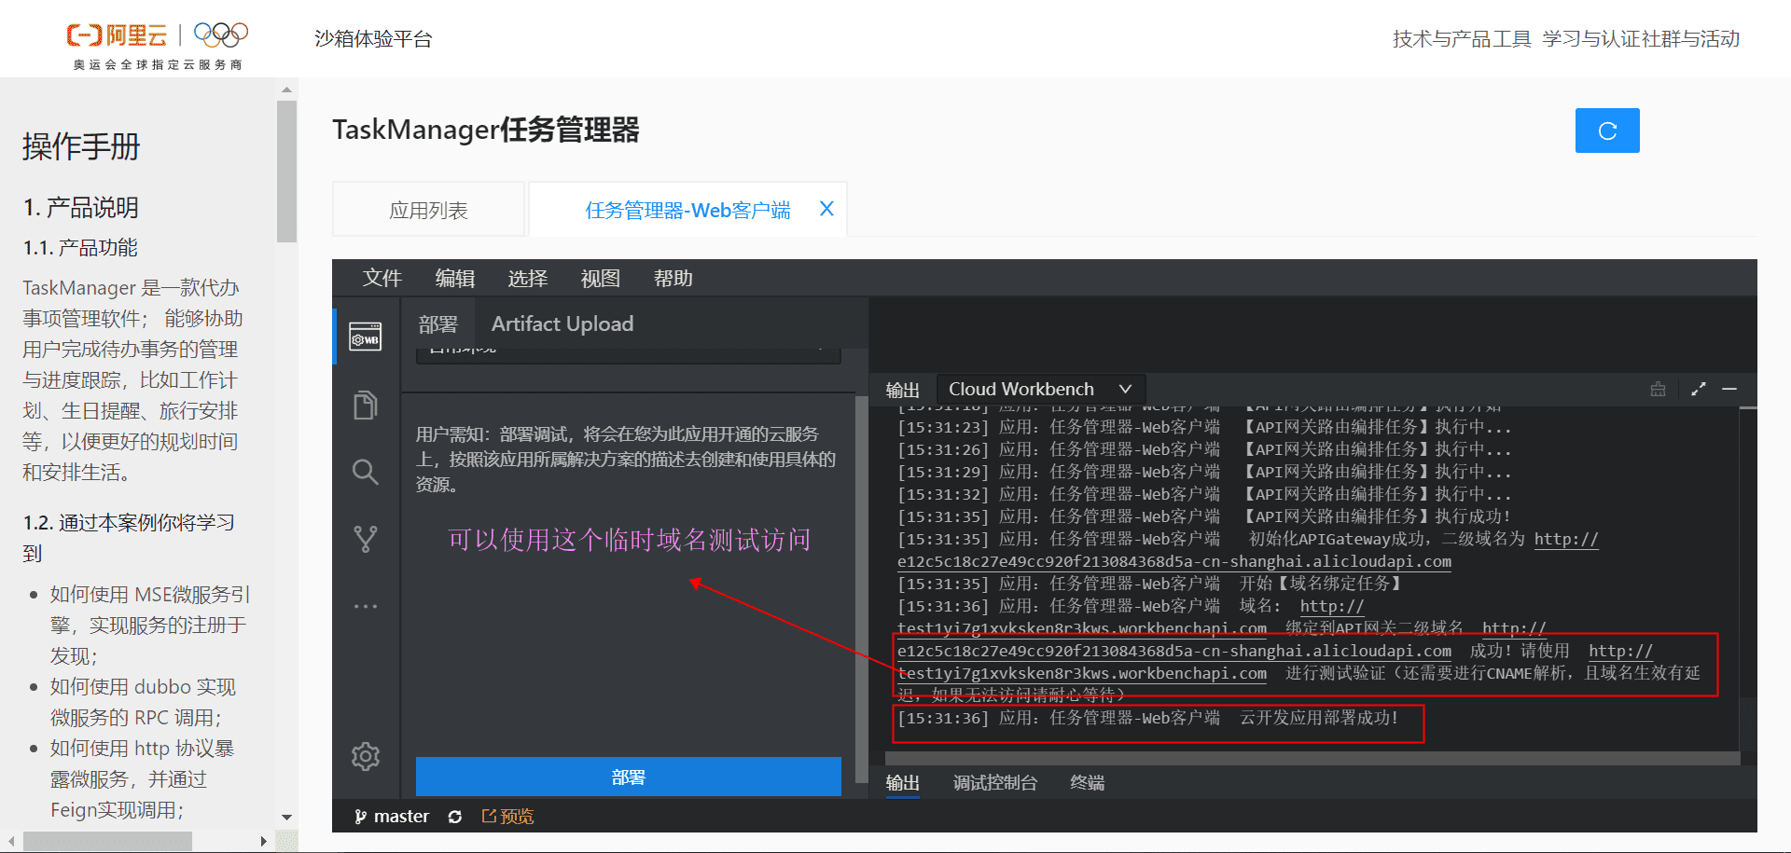This screenshot has width=1791, height=853.
Task: Open the 视图 menu
Action: [x=600, y=278]
